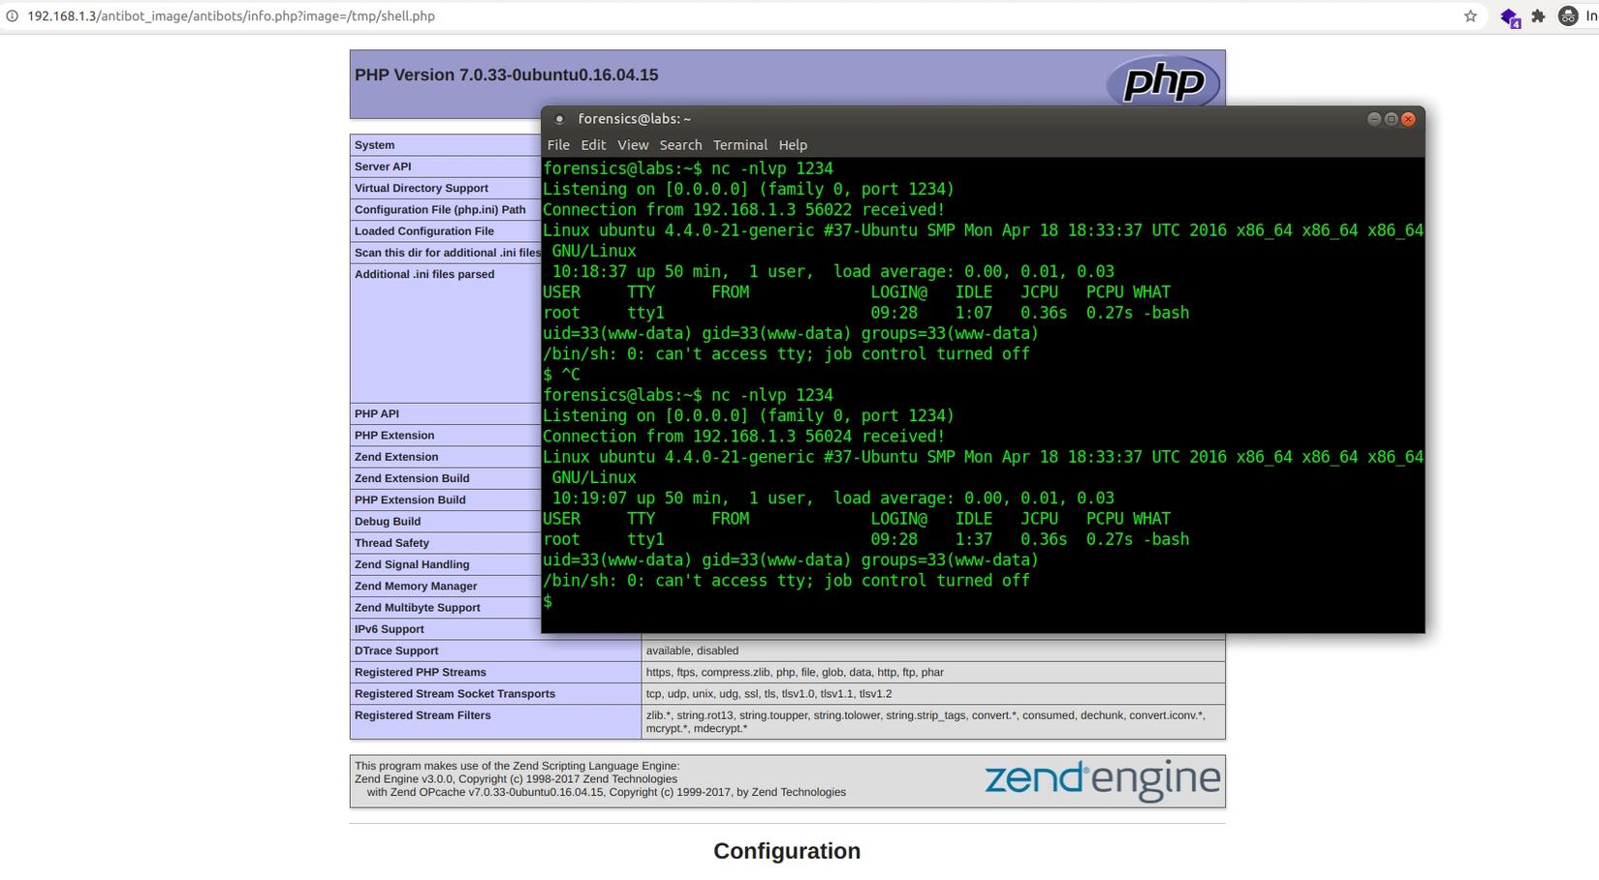Click the Zend Engine v3.0.0 copyright text
The width and height of the screenshot is (1599, 880).
[516, 779]
